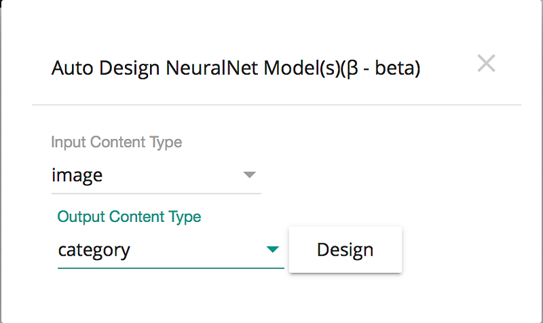
Task: Click the teal 'Output Content Type' label
Action: click(129, 217)
